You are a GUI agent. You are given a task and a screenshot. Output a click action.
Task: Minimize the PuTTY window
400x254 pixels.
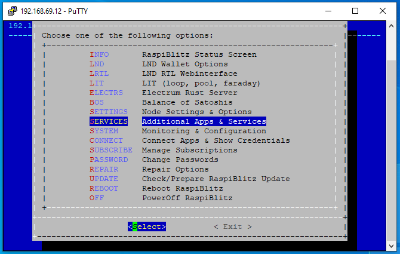click(x=328, y=11)
